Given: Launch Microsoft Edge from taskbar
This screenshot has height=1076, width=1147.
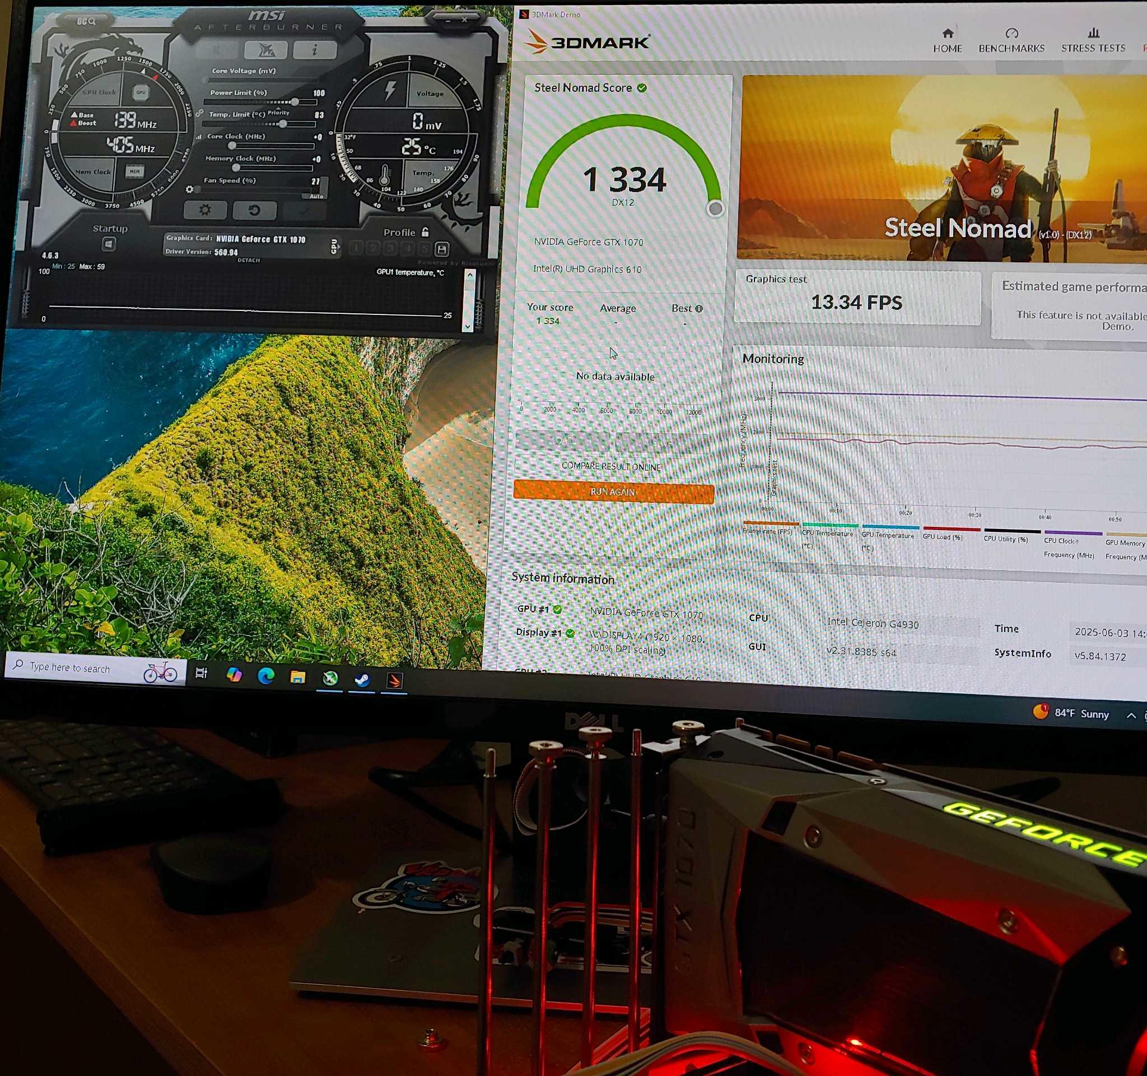Looking at the screenshot, I should click(x=265, y=675).
